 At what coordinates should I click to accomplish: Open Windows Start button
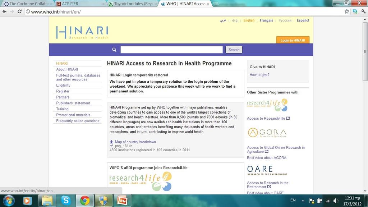coord(9,201)
